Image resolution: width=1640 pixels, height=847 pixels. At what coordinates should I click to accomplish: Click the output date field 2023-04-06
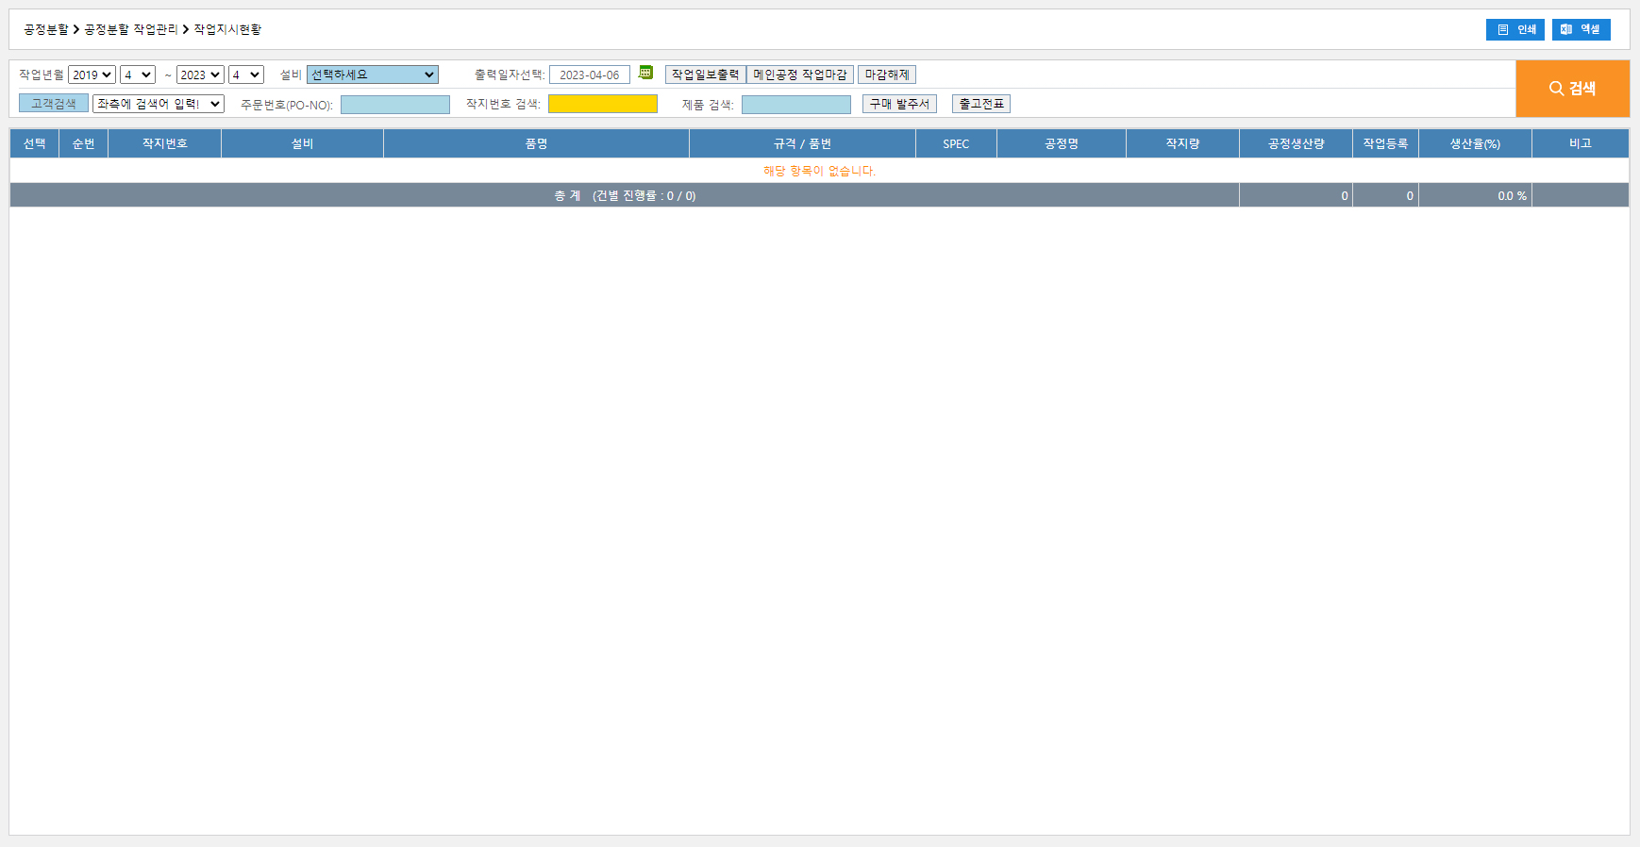point(589,75)
